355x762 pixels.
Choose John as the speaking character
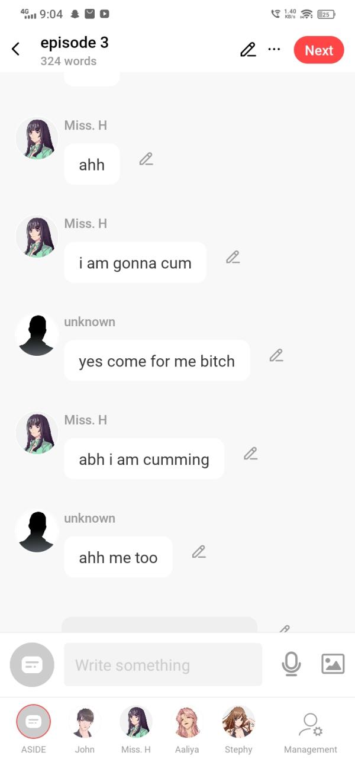[x=85, y=729]
